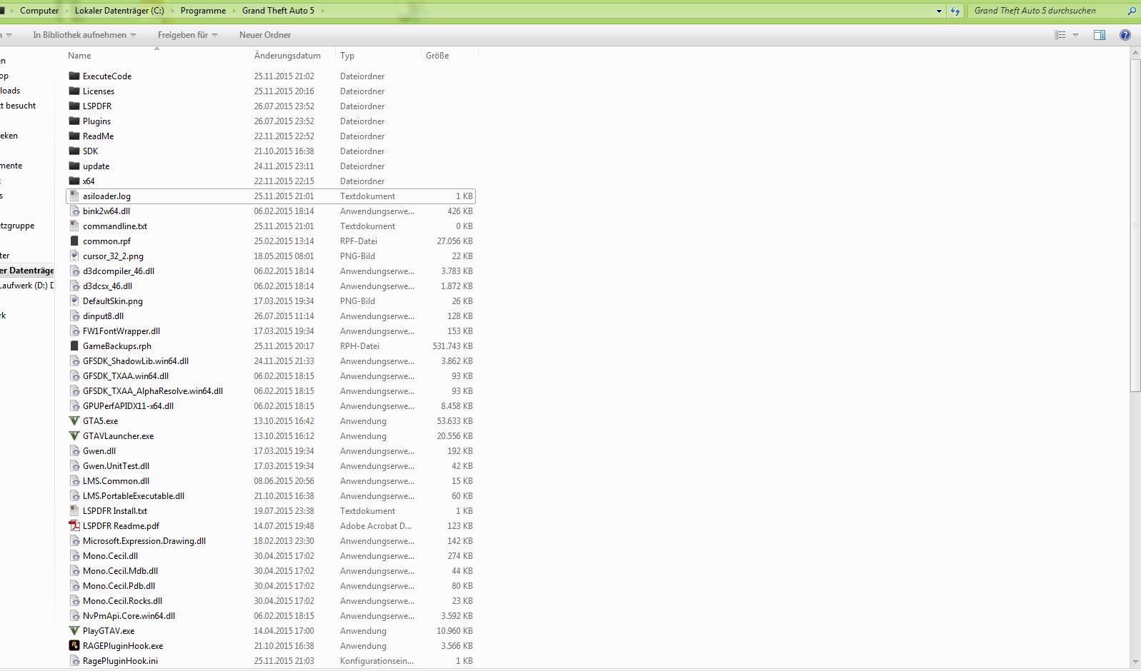Select the FW1FontWrapper.dll file name
The width and height of the screenshot is (1141, 671).
pyautogui.click(x=121, y=331)
